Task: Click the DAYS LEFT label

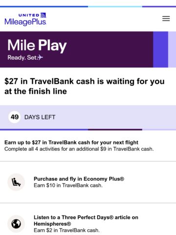Action: (40, 117)
